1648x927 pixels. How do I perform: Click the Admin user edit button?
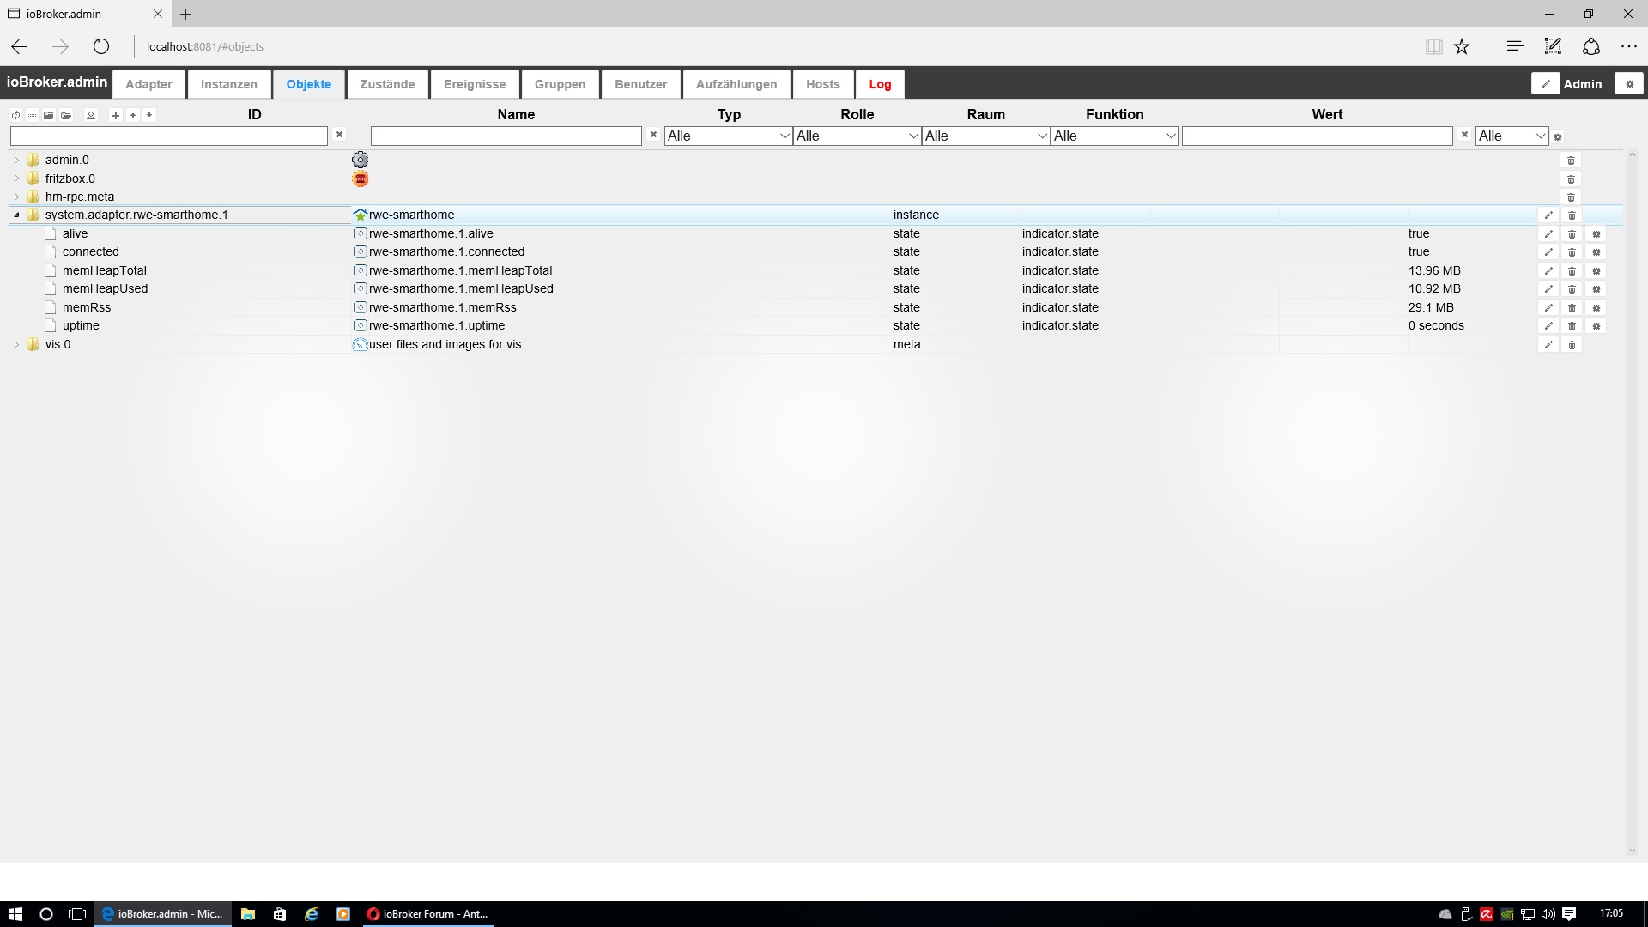(x=1545, y=83)
